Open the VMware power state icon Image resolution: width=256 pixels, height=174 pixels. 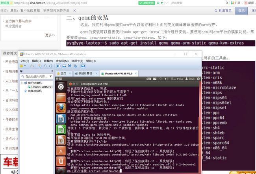pos(21,66)
